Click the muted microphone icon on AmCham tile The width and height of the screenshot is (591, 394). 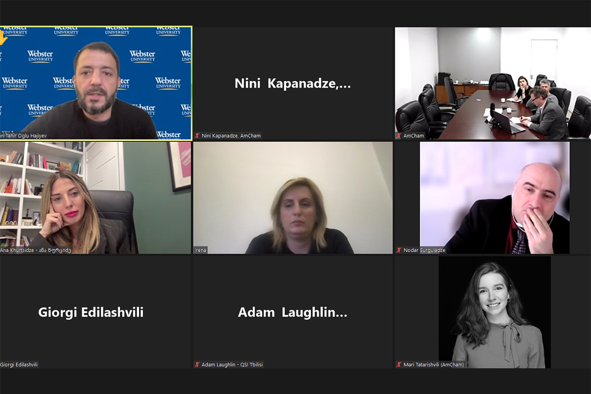[399, 135]
